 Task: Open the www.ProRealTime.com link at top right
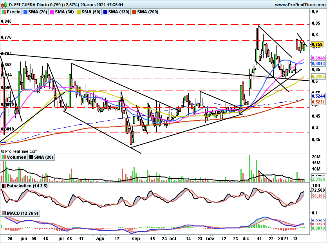pyautogui.click(x=300, y=5)
